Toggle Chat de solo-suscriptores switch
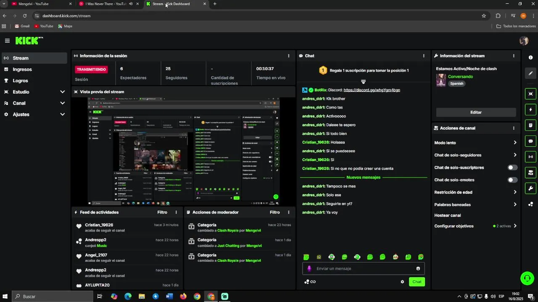538x302 pixels. (512, 168)
